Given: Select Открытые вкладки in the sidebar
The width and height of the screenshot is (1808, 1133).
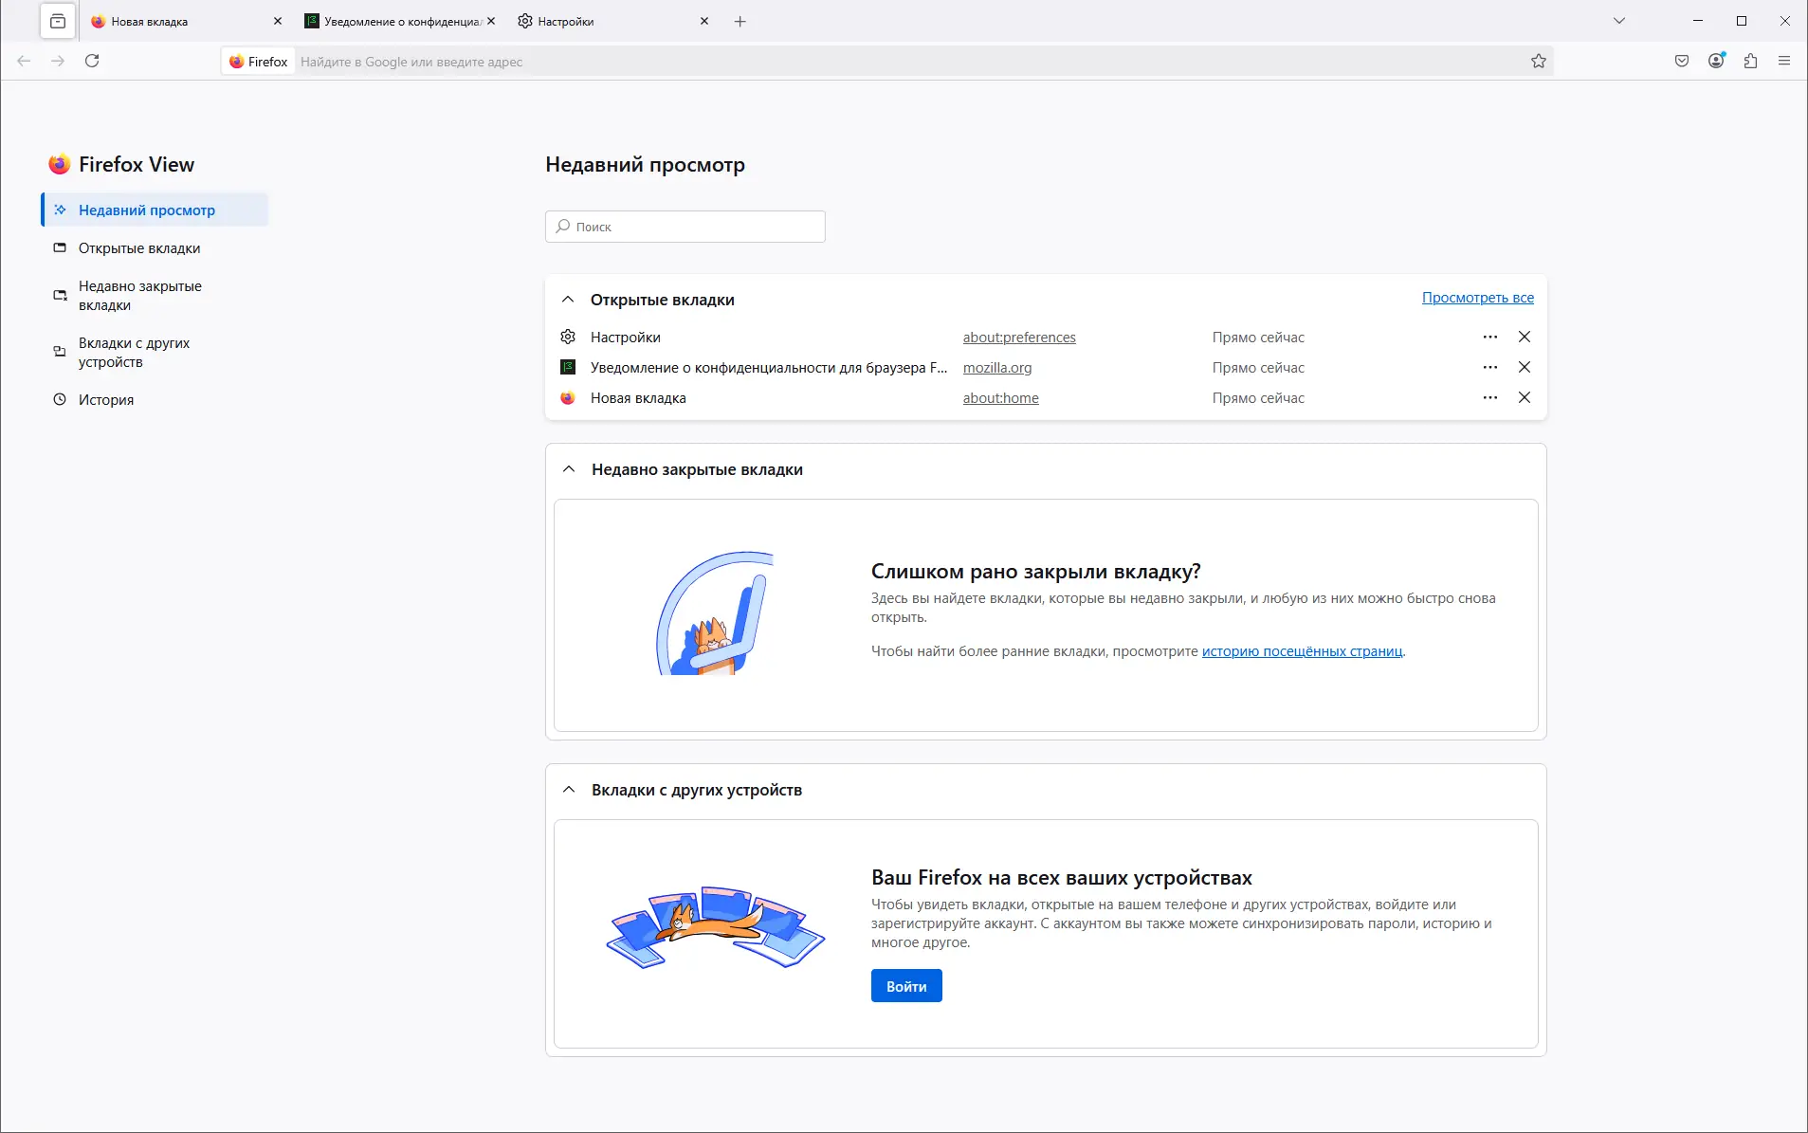Looking at the screenshot, I should [x=155, y=247].
